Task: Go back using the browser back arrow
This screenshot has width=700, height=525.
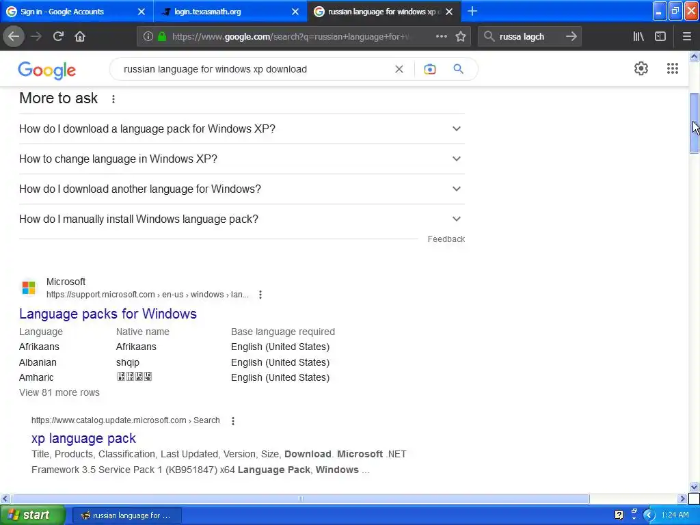Action: [x=14, y=36]
